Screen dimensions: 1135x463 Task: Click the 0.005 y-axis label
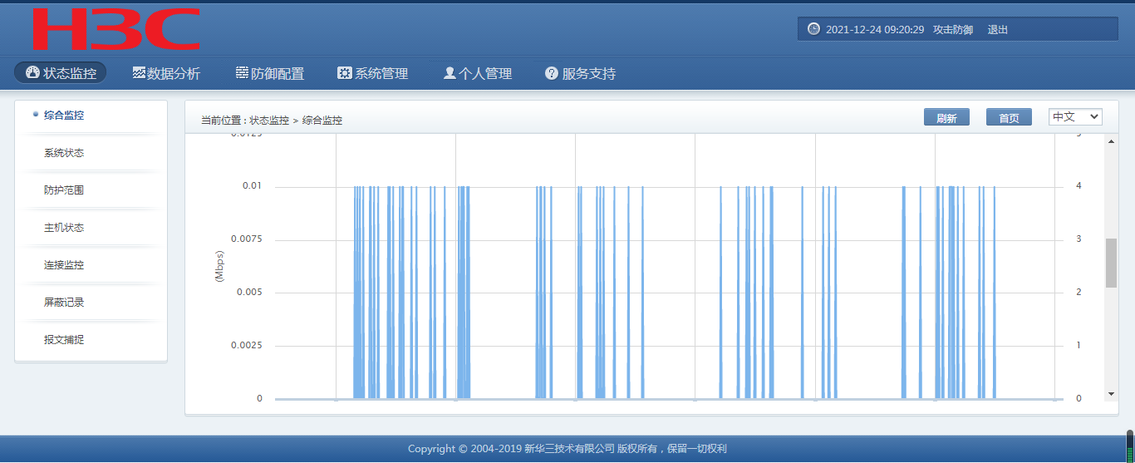click(250, 293)
